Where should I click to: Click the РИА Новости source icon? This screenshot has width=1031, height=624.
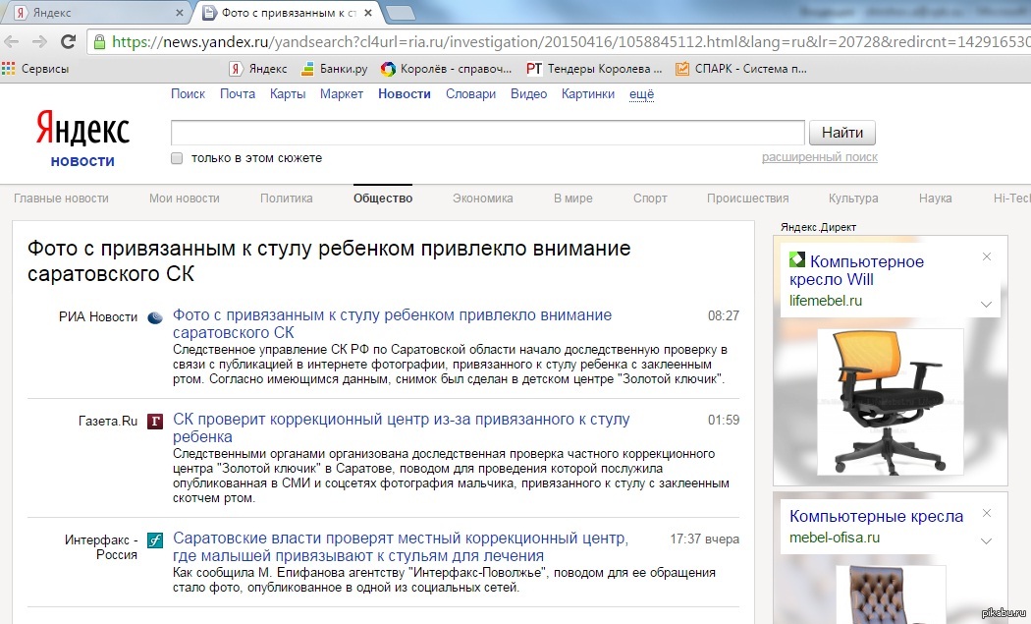[x=154, y=318]
